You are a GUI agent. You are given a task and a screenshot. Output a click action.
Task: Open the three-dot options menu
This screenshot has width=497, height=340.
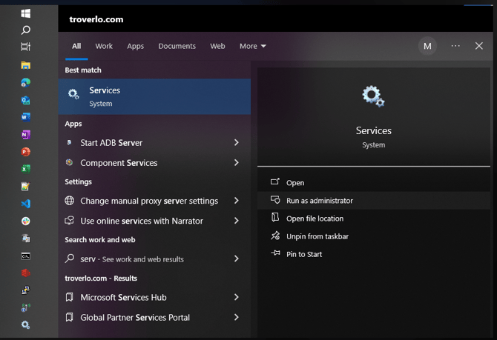(x=455, y=46)
